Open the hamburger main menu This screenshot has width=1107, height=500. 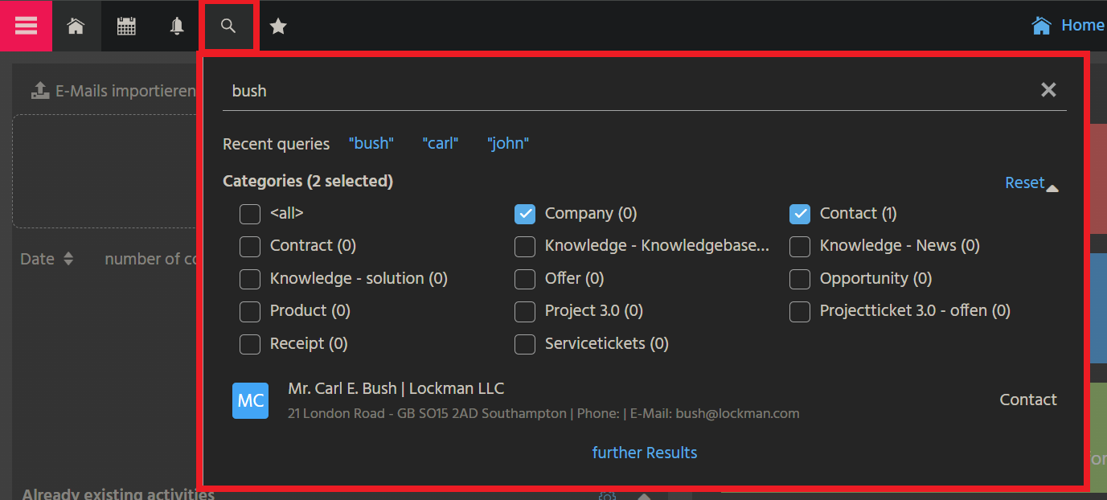pos(26,26)
